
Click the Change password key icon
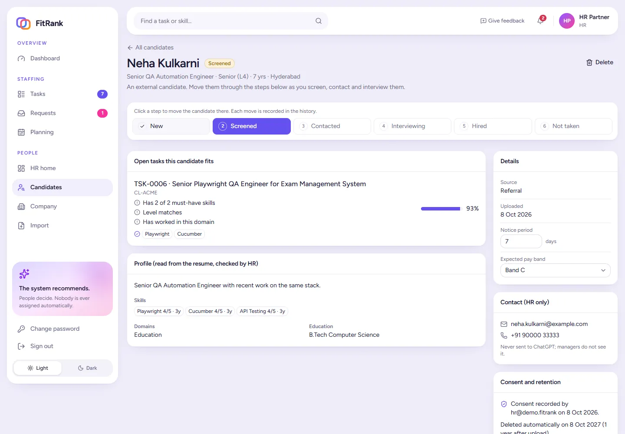point(21,329)
